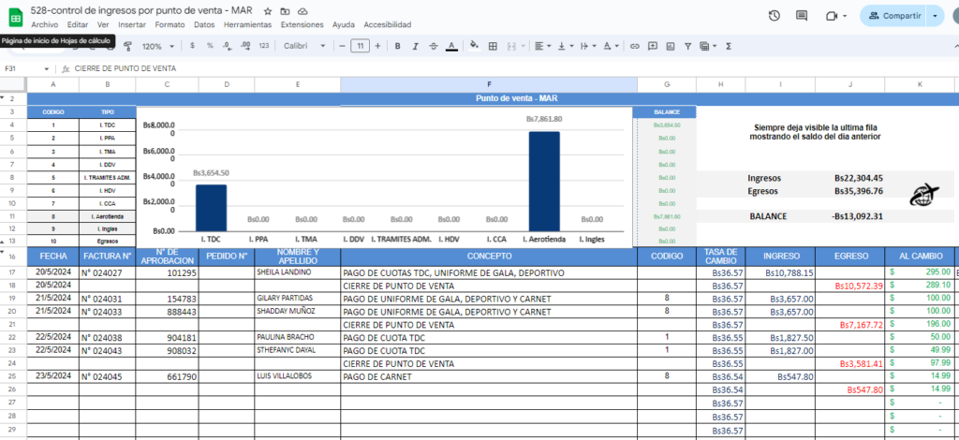Viewport: 959px width, 440px height.
Task: Click the borders grid icon
Action: pos(493,46)
